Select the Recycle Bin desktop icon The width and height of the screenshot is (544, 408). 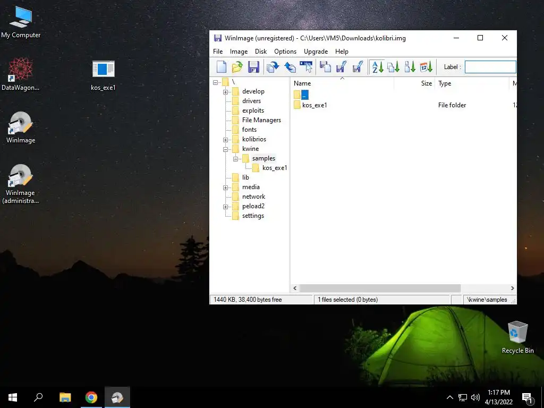click(517, 337)
